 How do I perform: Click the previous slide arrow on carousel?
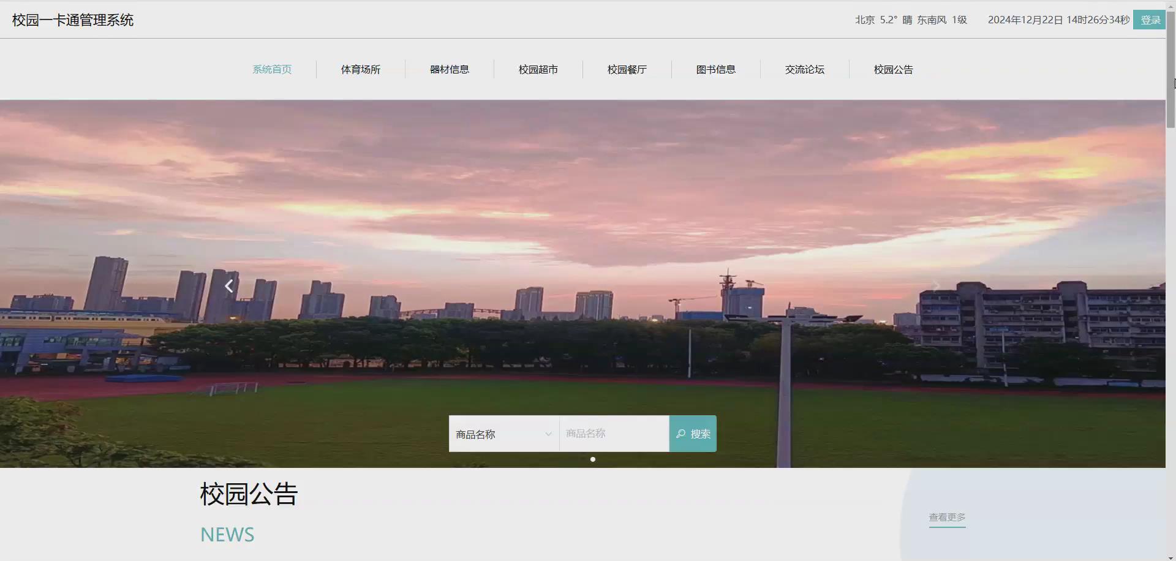(x=228, y=286)
